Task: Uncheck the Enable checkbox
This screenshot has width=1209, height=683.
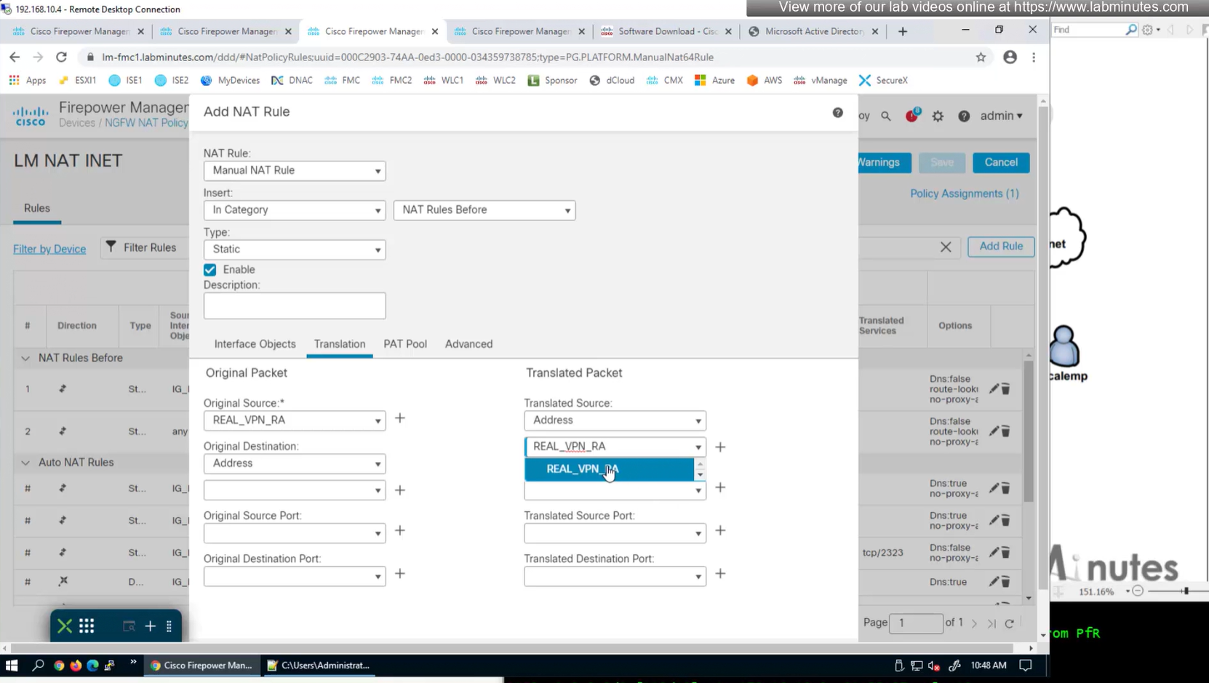Action: [x=210, y=270]
